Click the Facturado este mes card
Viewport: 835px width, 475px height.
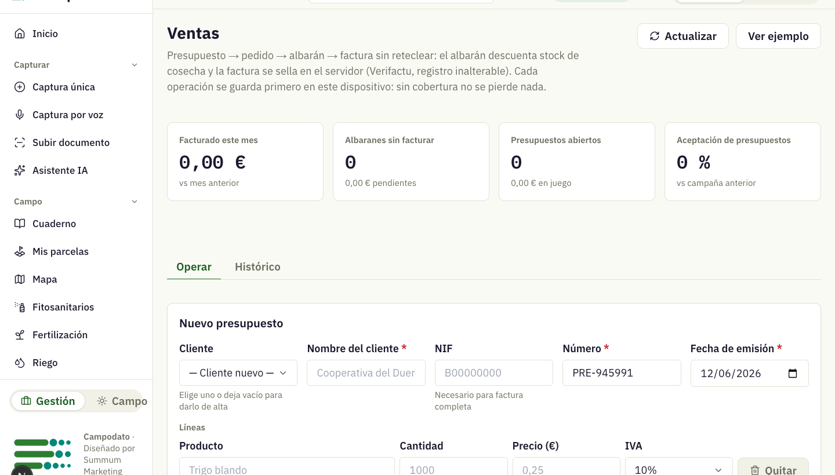[x=245, y=162]
